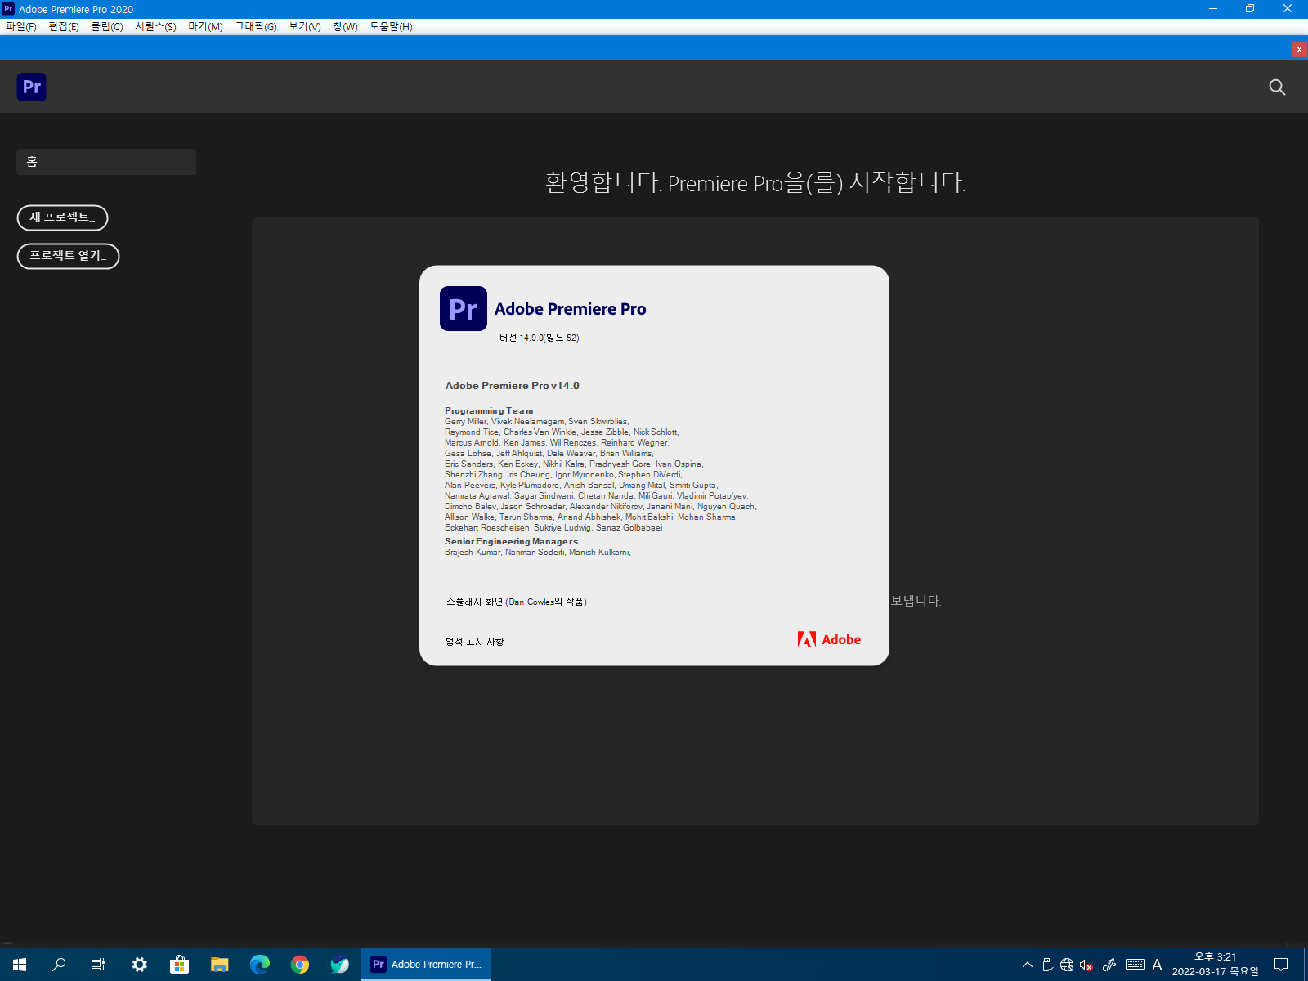Select the 홈 tab in the sidebar
Image resolution: width=1308 pixels, height=981 pixels.
pyautogui.click(x=106, y=162)
